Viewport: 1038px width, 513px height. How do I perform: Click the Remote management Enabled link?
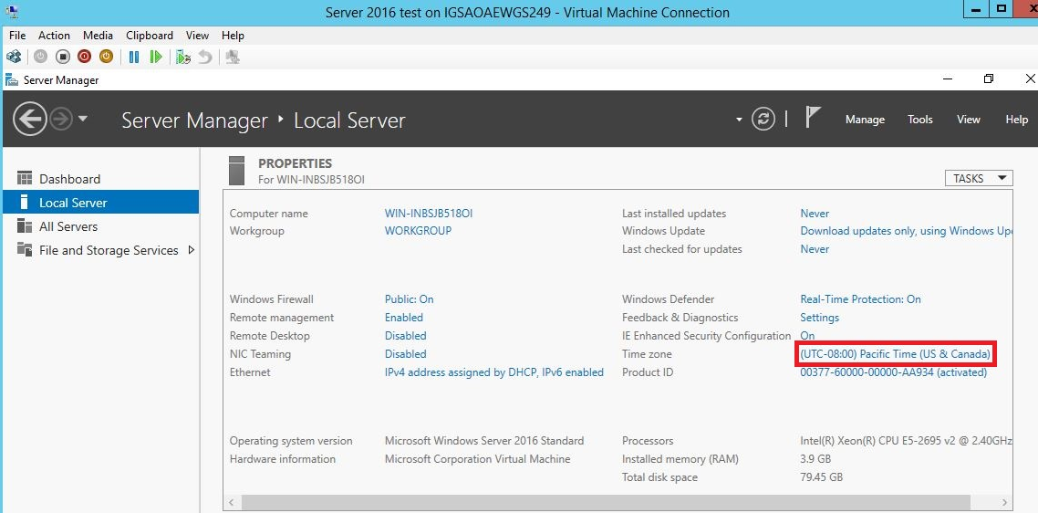click(404, 318)
